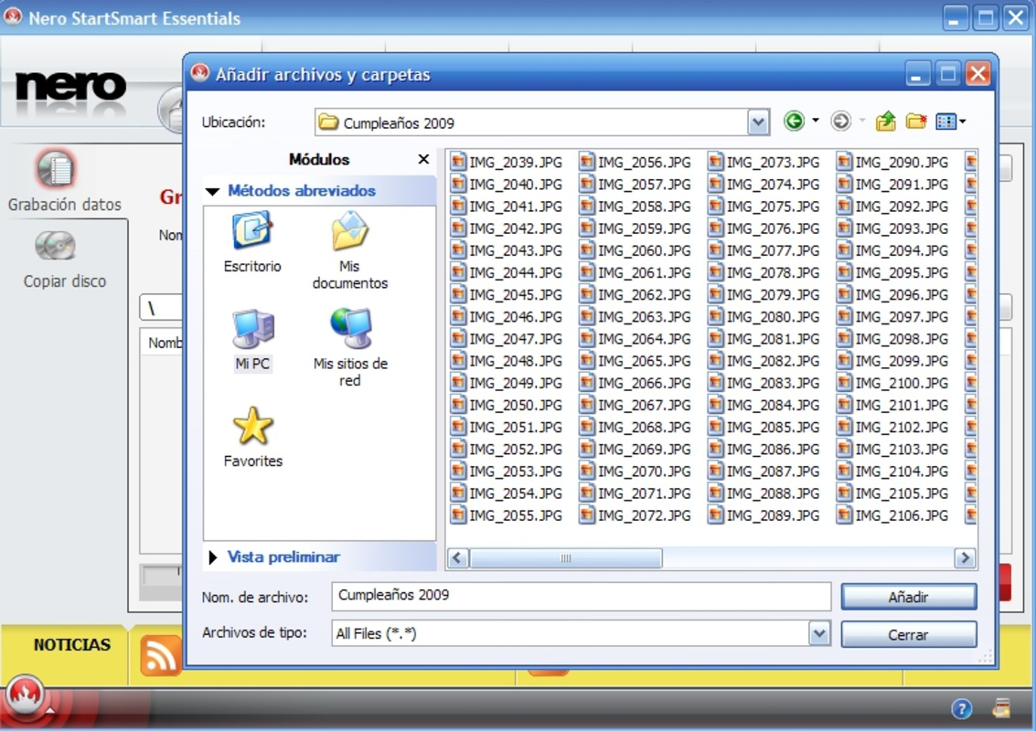
Task: Create a new folder
Action: tap(917, 120)
